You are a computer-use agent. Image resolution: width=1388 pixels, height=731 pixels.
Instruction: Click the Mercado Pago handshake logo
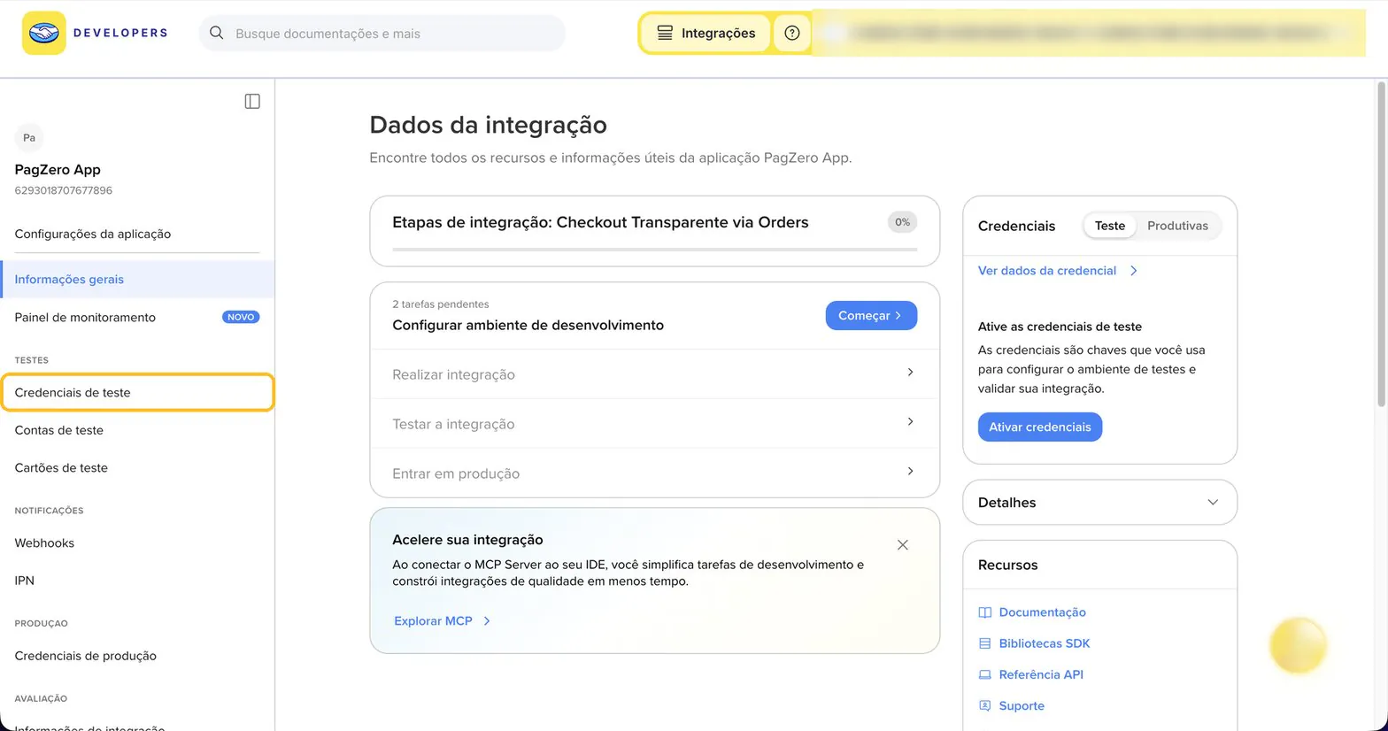pos(44,33)
